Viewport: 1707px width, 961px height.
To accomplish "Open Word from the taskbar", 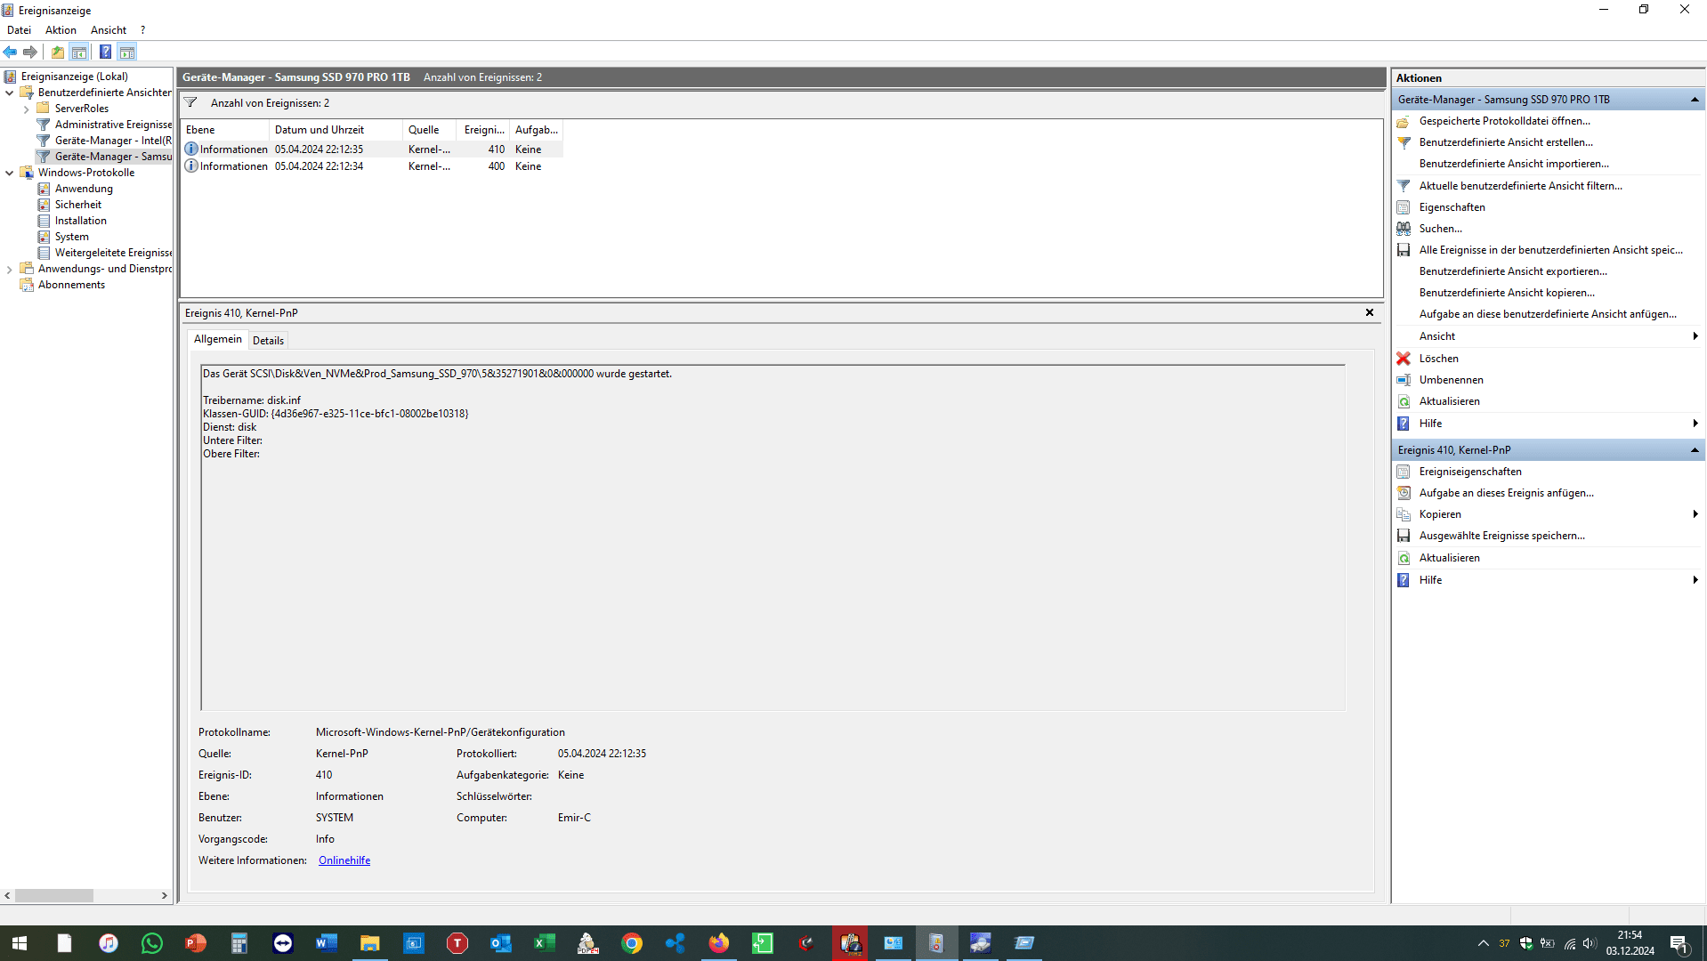I will [x=327, y=943].
